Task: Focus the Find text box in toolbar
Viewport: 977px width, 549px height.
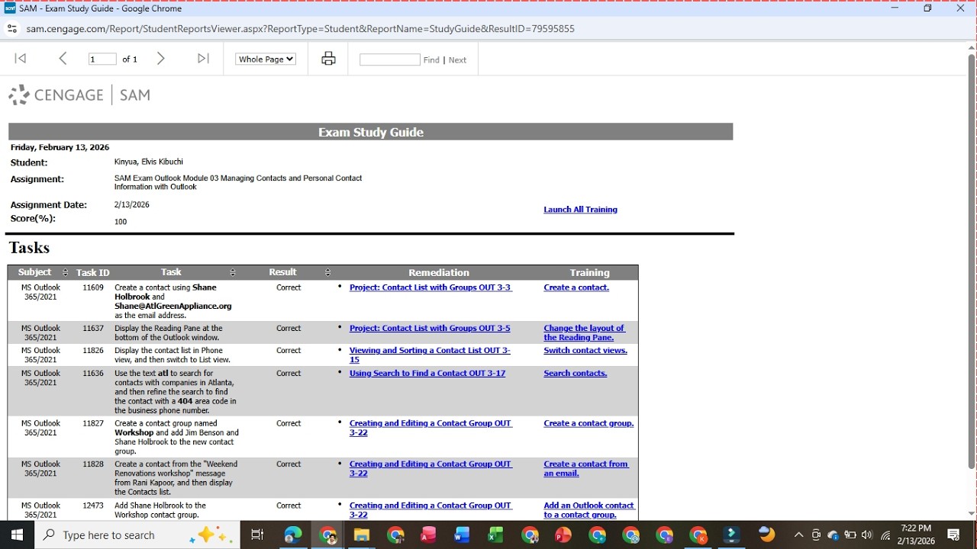Action: tap(389, 59)
